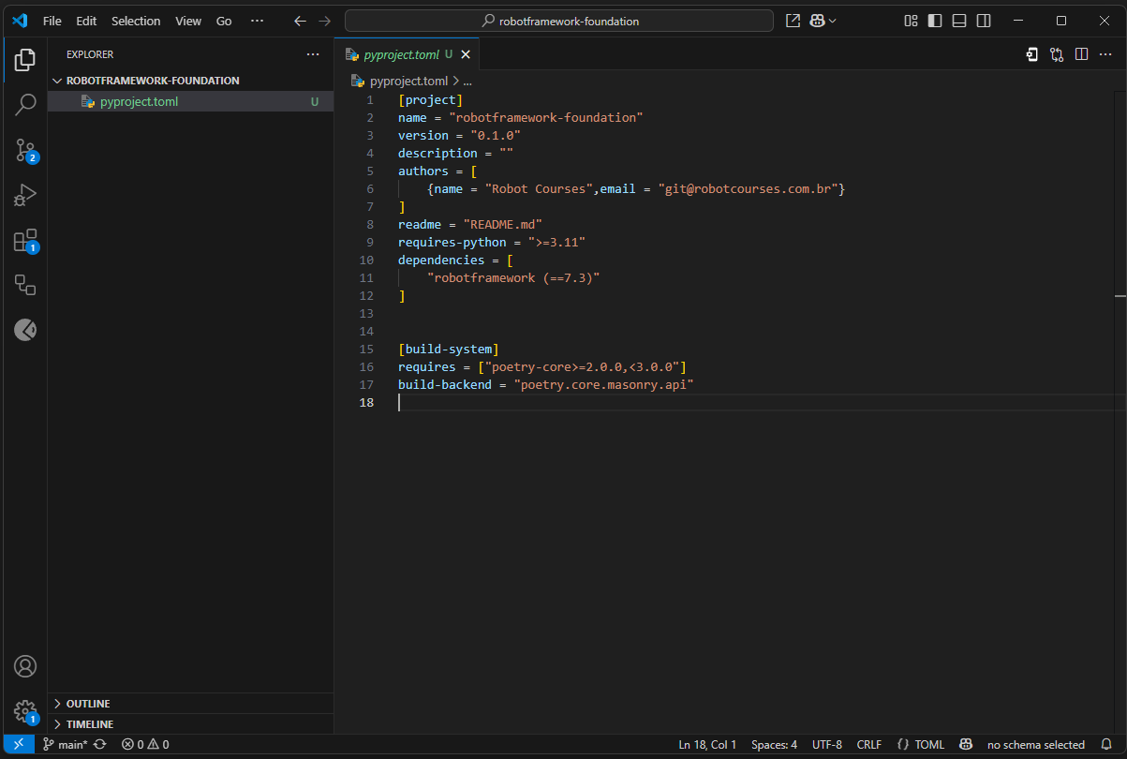The image size is (1127, 759).
Task: Open the Selection menu
Action: tap(136, 21)
